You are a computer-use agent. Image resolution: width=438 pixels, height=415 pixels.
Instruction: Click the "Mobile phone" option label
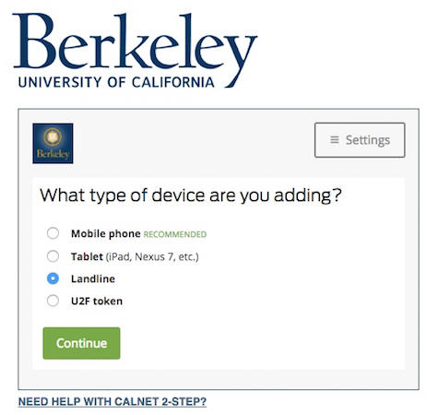(106, 233)
